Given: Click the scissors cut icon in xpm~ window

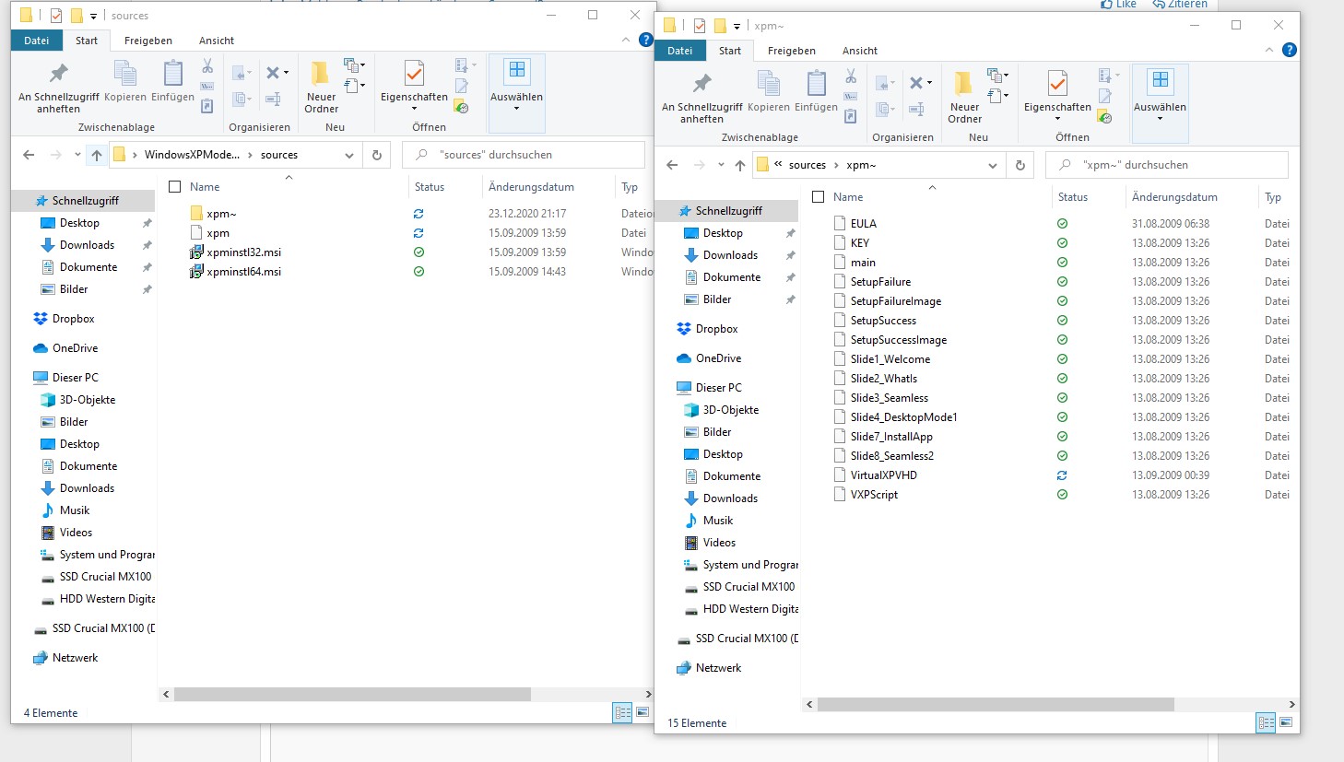Looking at the screenshot, I should click(851, 76).
